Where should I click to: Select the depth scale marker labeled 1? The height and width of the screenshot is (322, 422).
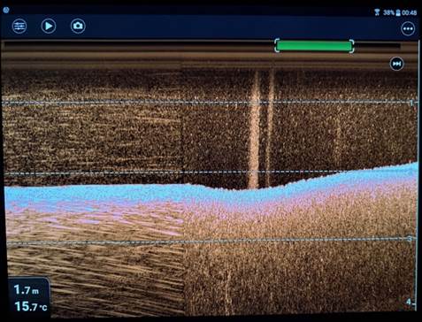pos(411,103)
